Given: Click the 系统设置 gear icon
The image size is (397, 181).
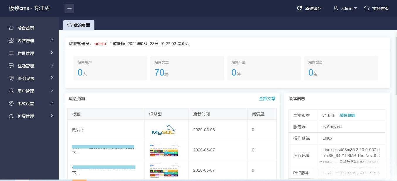Looking at the screenshot, I should (x=11, y=103).
